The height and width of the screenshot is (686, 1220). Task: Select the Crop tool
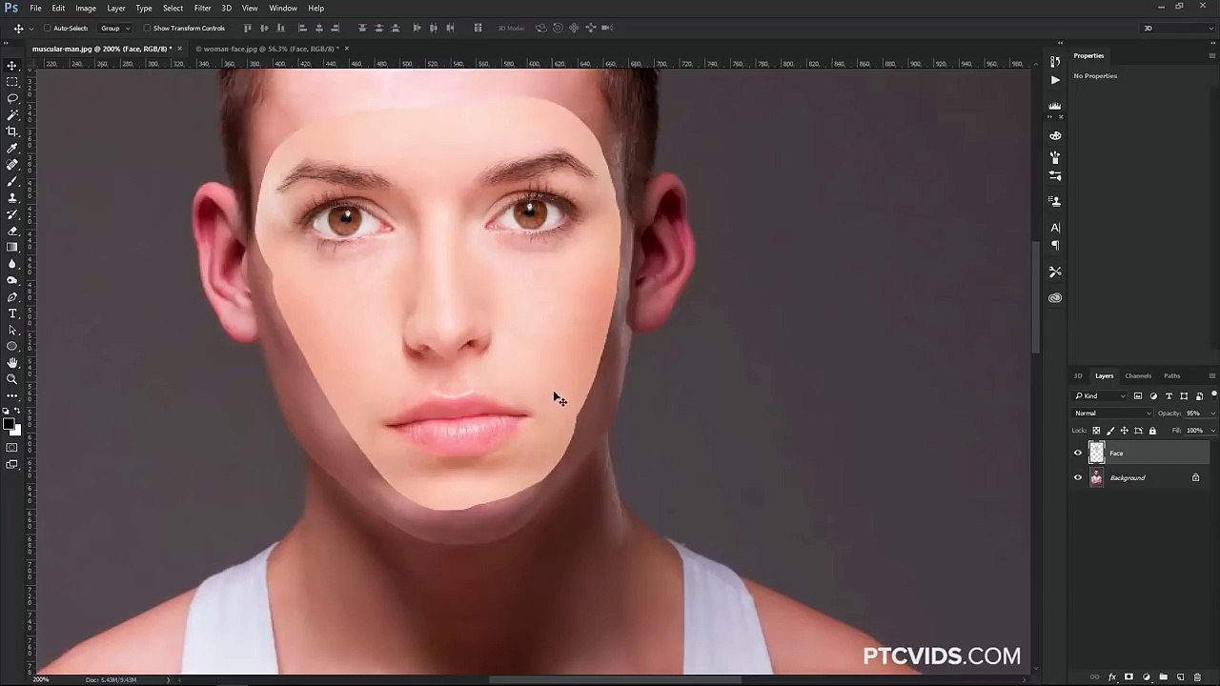click(12, 131)
